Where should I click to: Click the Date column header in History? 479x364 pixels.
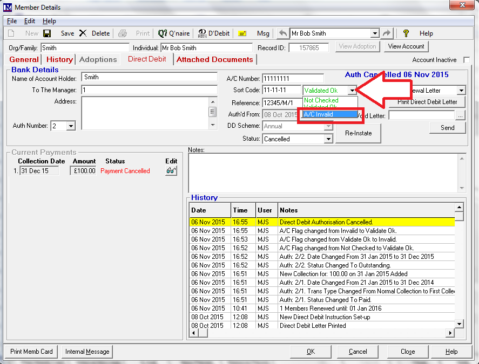[210, 210]
